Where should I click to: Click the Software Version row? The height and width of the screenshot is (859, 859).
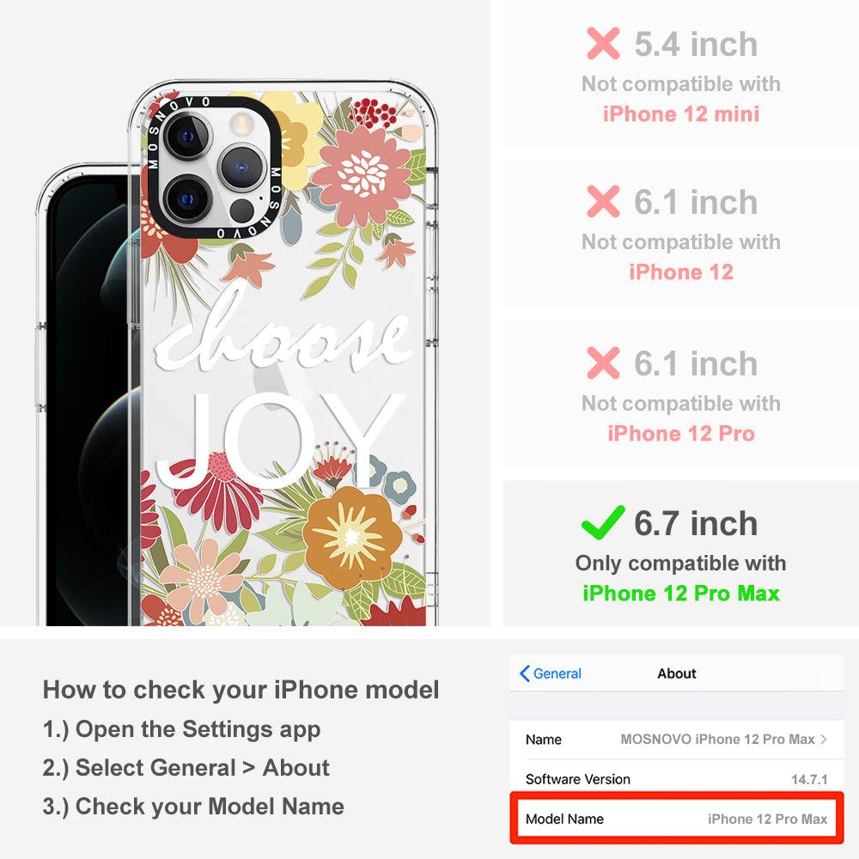pyautogui.click(x=677, y=779)
